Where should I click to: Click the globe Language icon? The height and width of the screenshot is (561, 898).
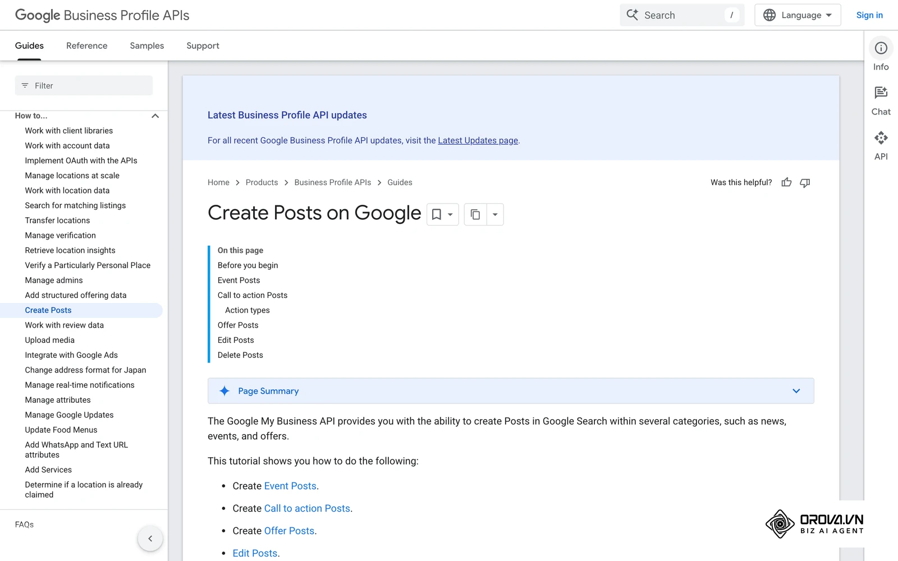pyautogui.click(x=769, y=15)
